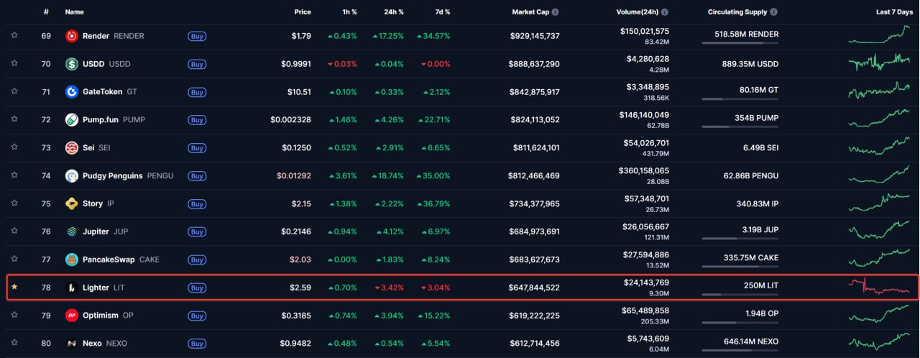The image size is (920, 358).
Task: Add Render to watchlist with star
Action: pos(14,35)
